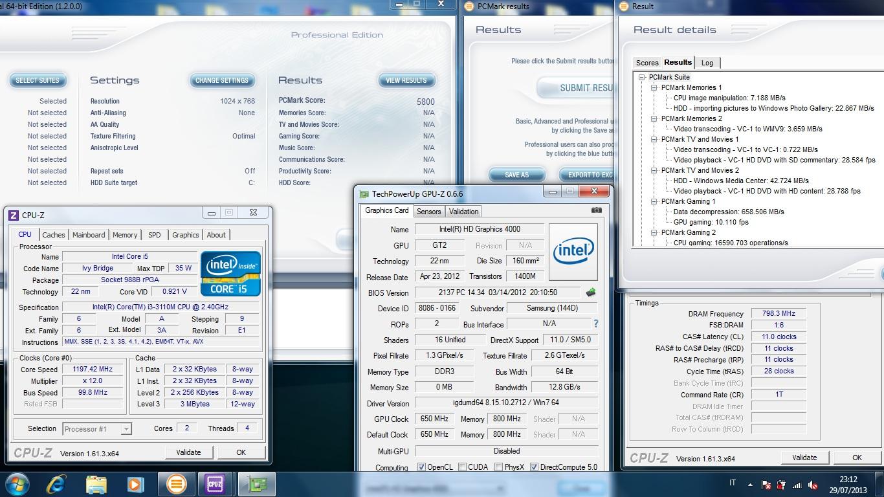Click the power plug tray icon
This screenshot has height=497, width=884.
[x=782, y=484]
